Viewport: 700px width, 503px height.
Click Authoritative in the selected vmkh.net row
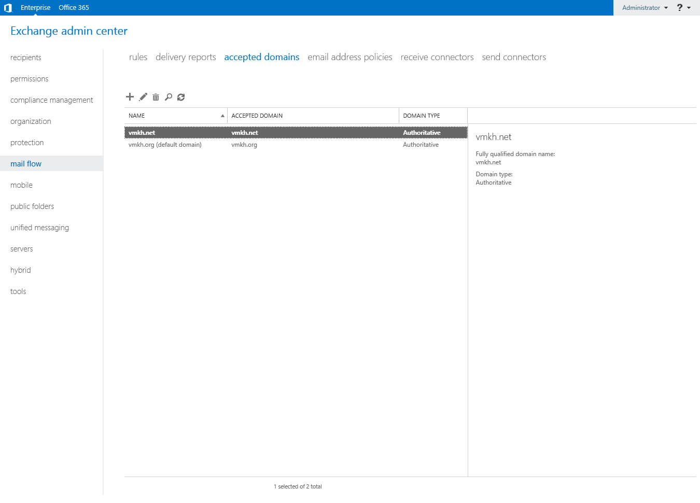[x=422, y=133]
